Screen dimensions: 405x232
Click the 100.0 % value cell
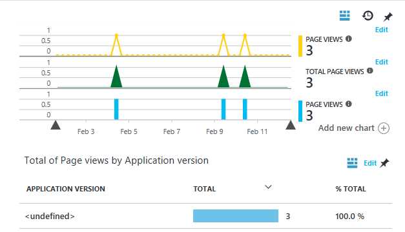pyautogui.click(x=349, y=217)
